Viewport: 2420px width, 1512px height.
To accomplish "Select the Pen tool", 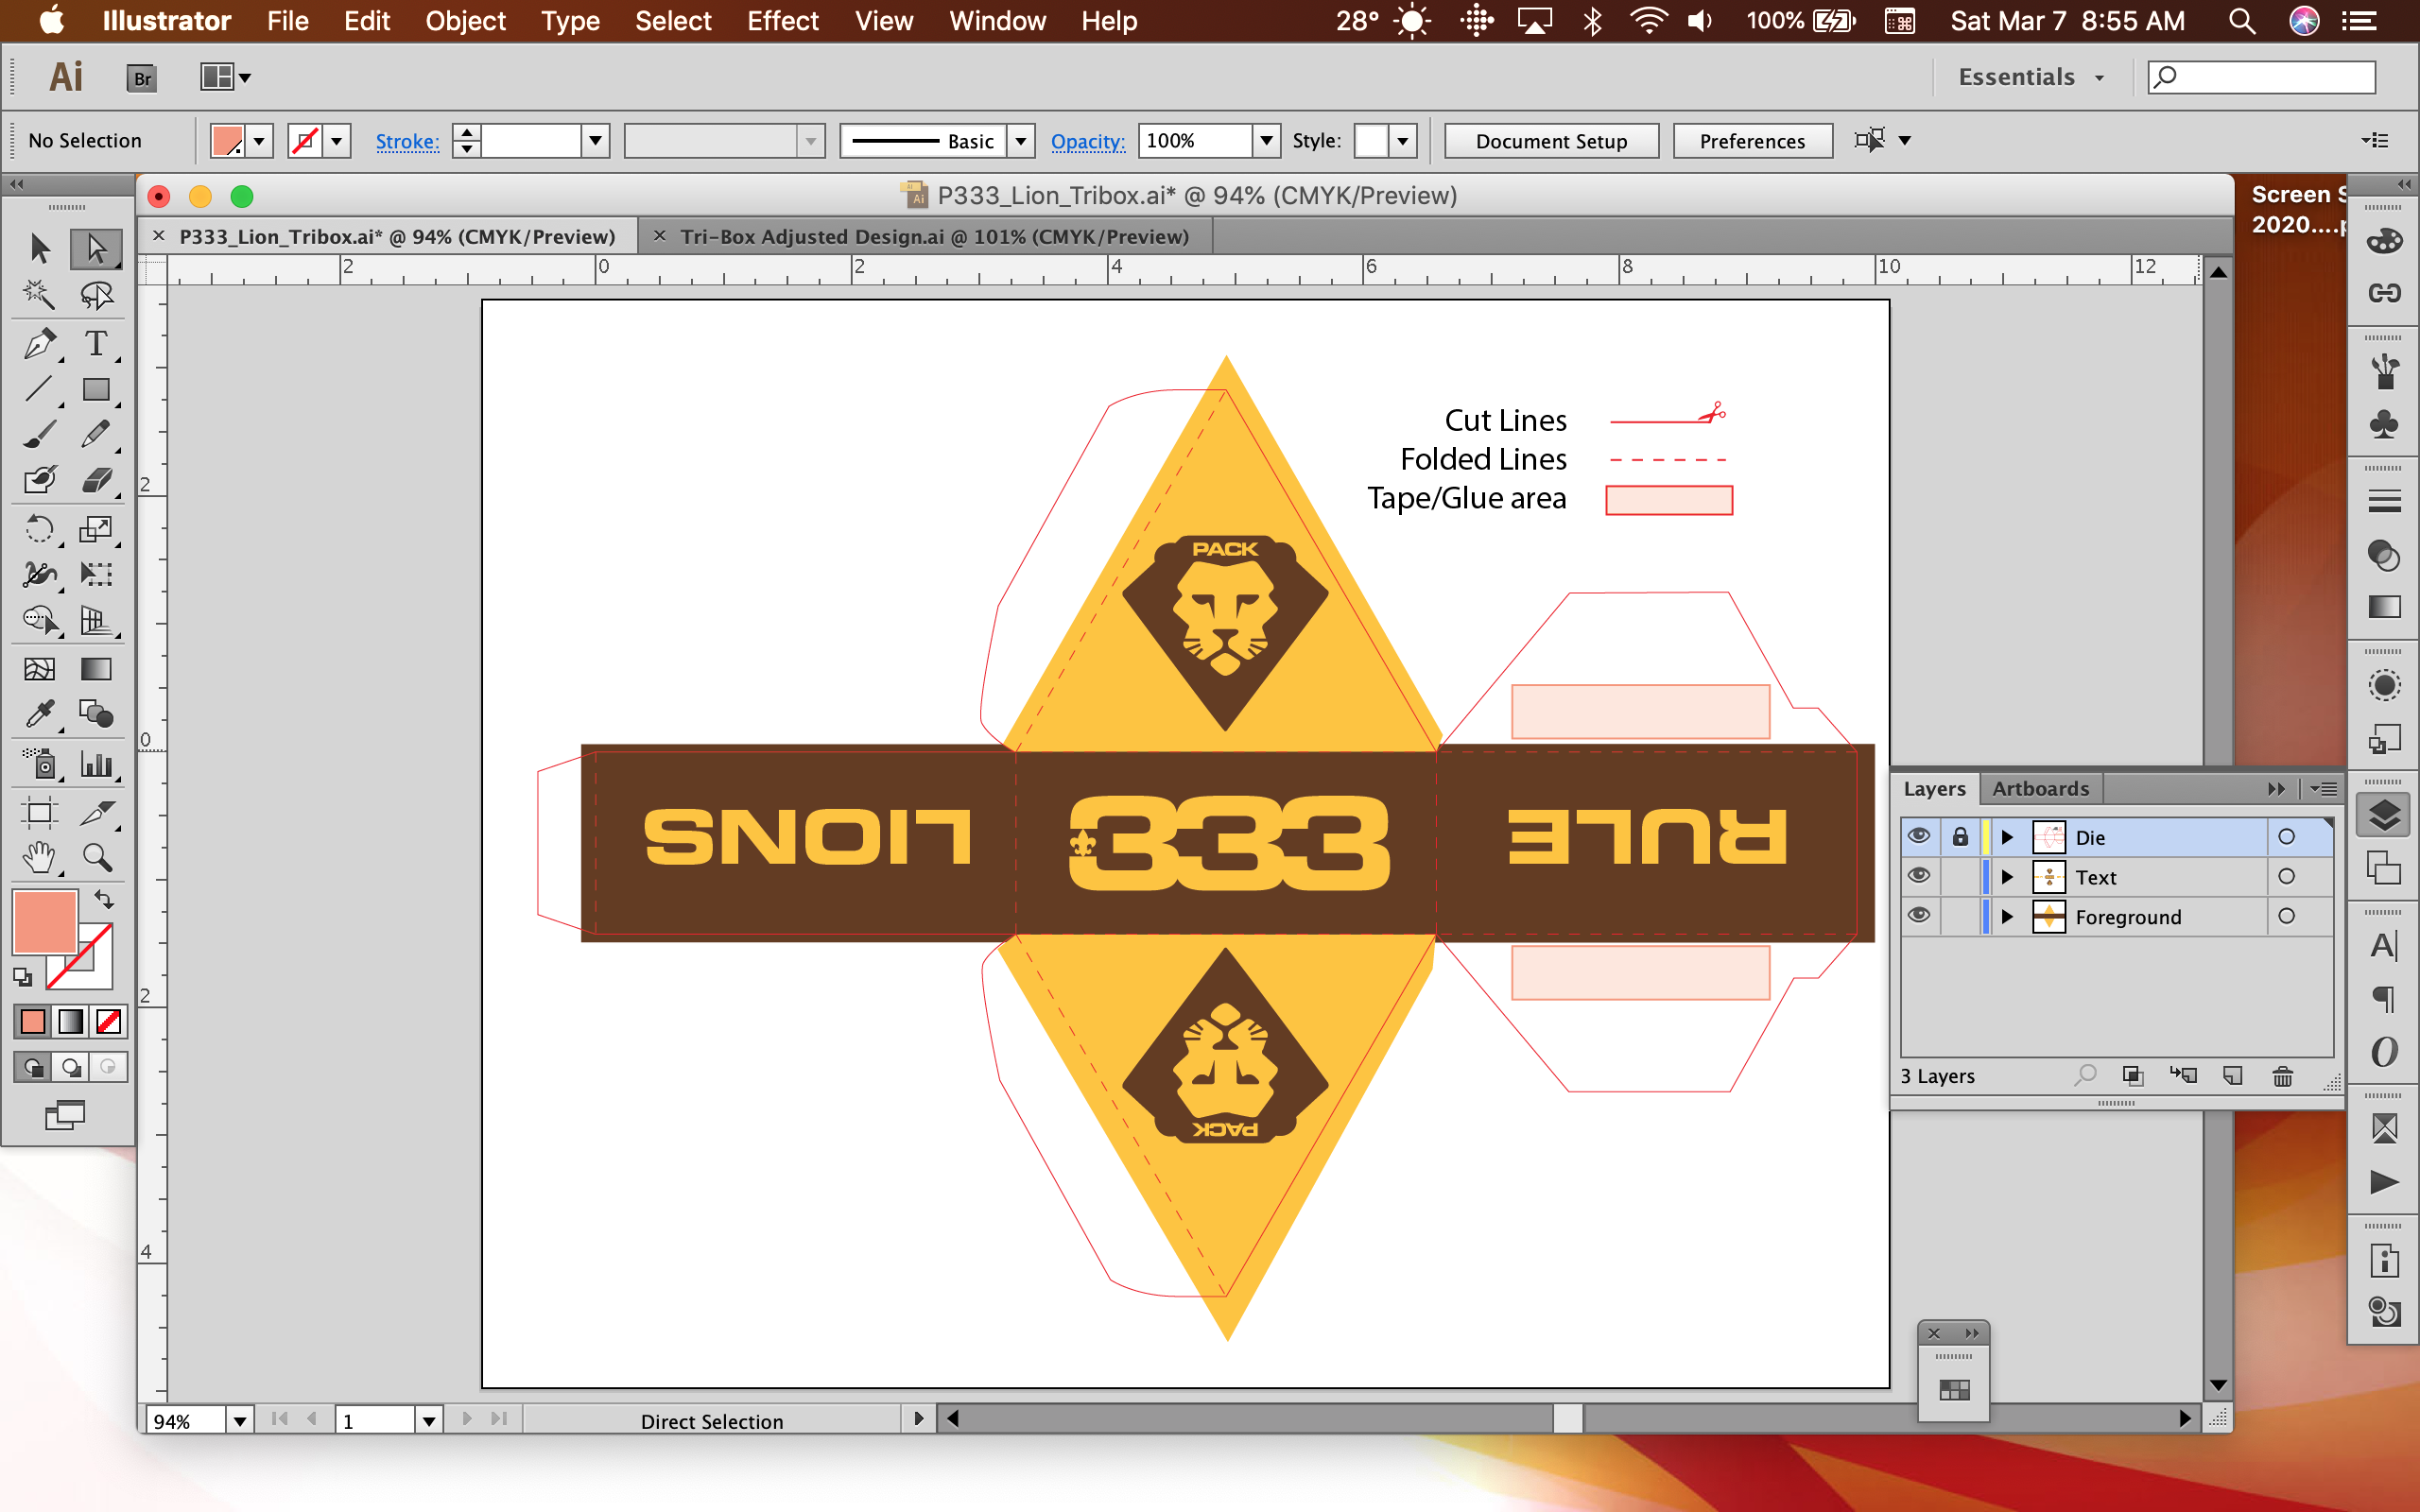I will (x=40, y=343).
